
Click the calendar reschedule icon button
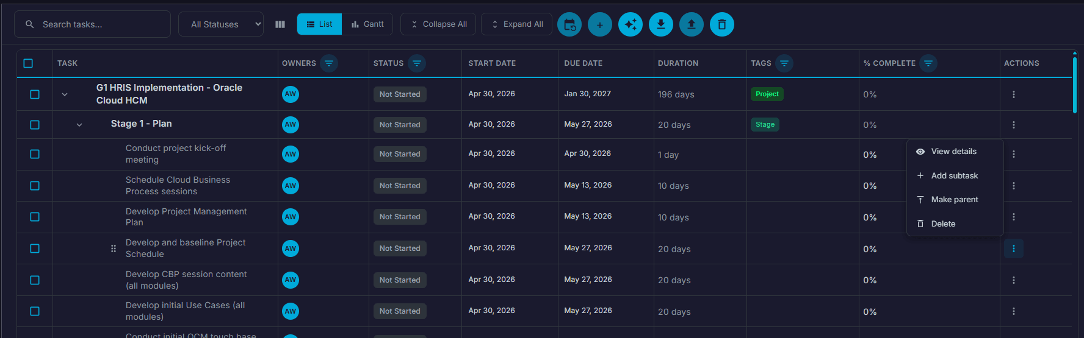[x=569, y=24]
